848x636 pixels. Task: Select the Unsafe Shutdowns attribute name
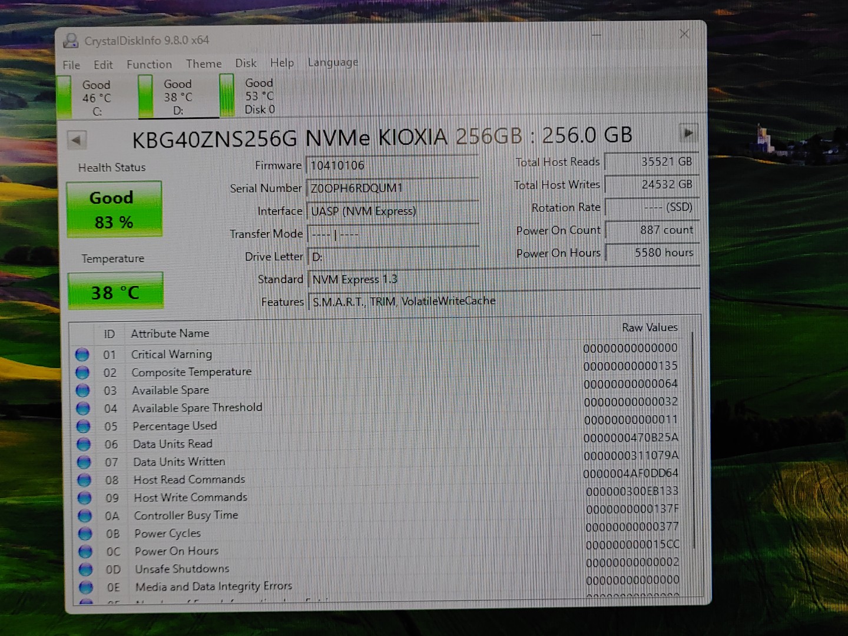pyautogui.click(x=182, y=569)
